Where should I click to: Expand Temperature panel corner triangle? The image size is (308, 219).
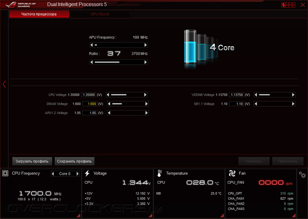(222, 215)
